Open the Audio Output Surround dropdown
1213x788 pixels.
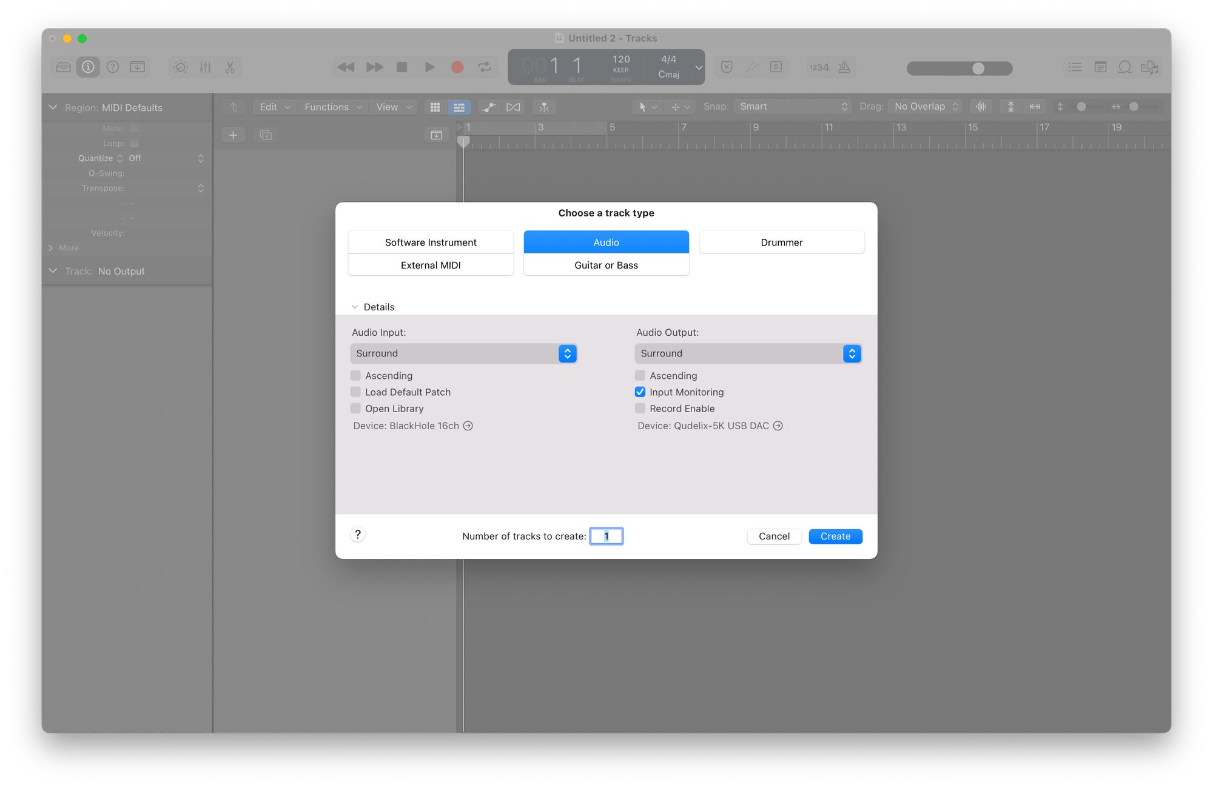748,353
